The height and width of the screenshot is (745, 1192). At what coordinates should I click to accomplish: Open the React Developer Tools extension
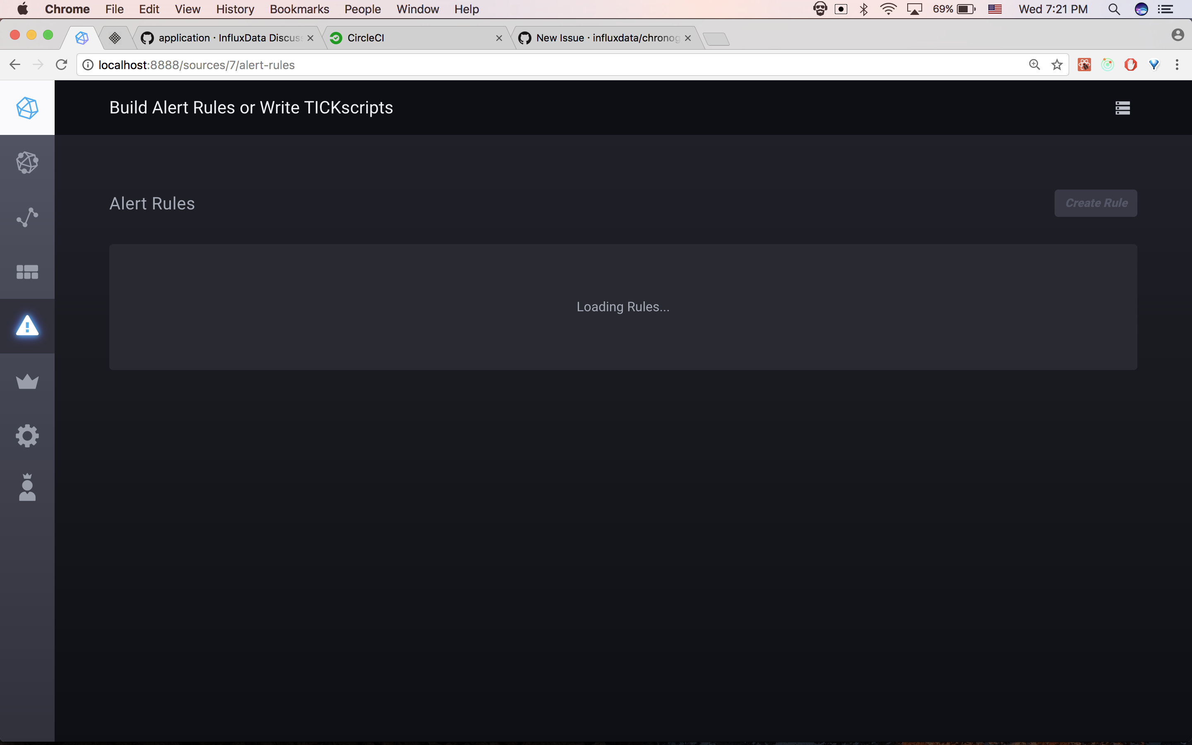tap(1085, 65)
